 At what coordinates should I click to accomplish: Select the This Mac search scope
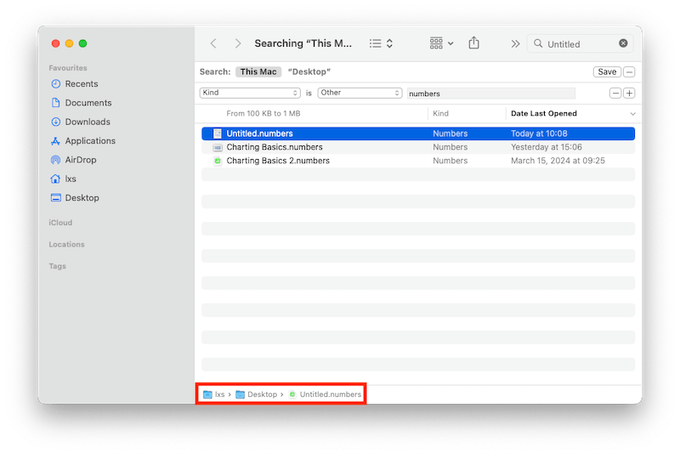258,71
